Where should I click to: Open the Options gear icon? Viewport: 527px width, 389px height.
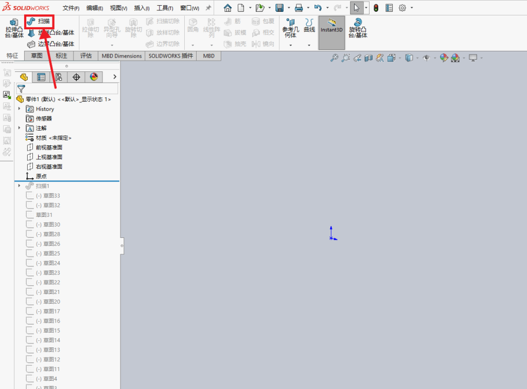tap(402, 8)
